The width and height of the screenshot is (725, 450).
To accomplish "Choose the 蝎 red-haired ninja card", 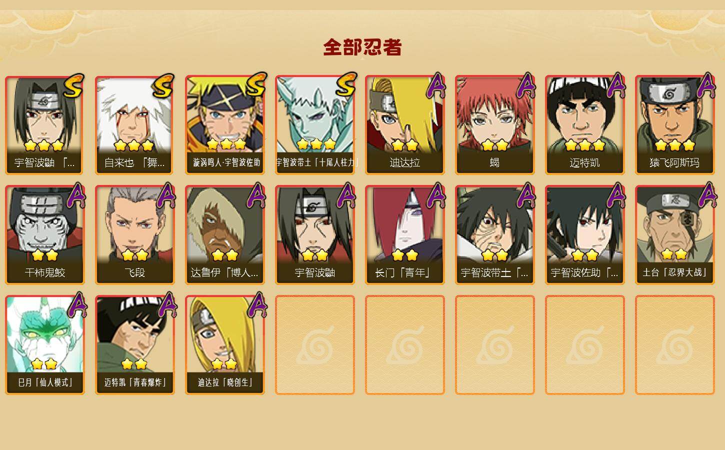I will 495,125.
